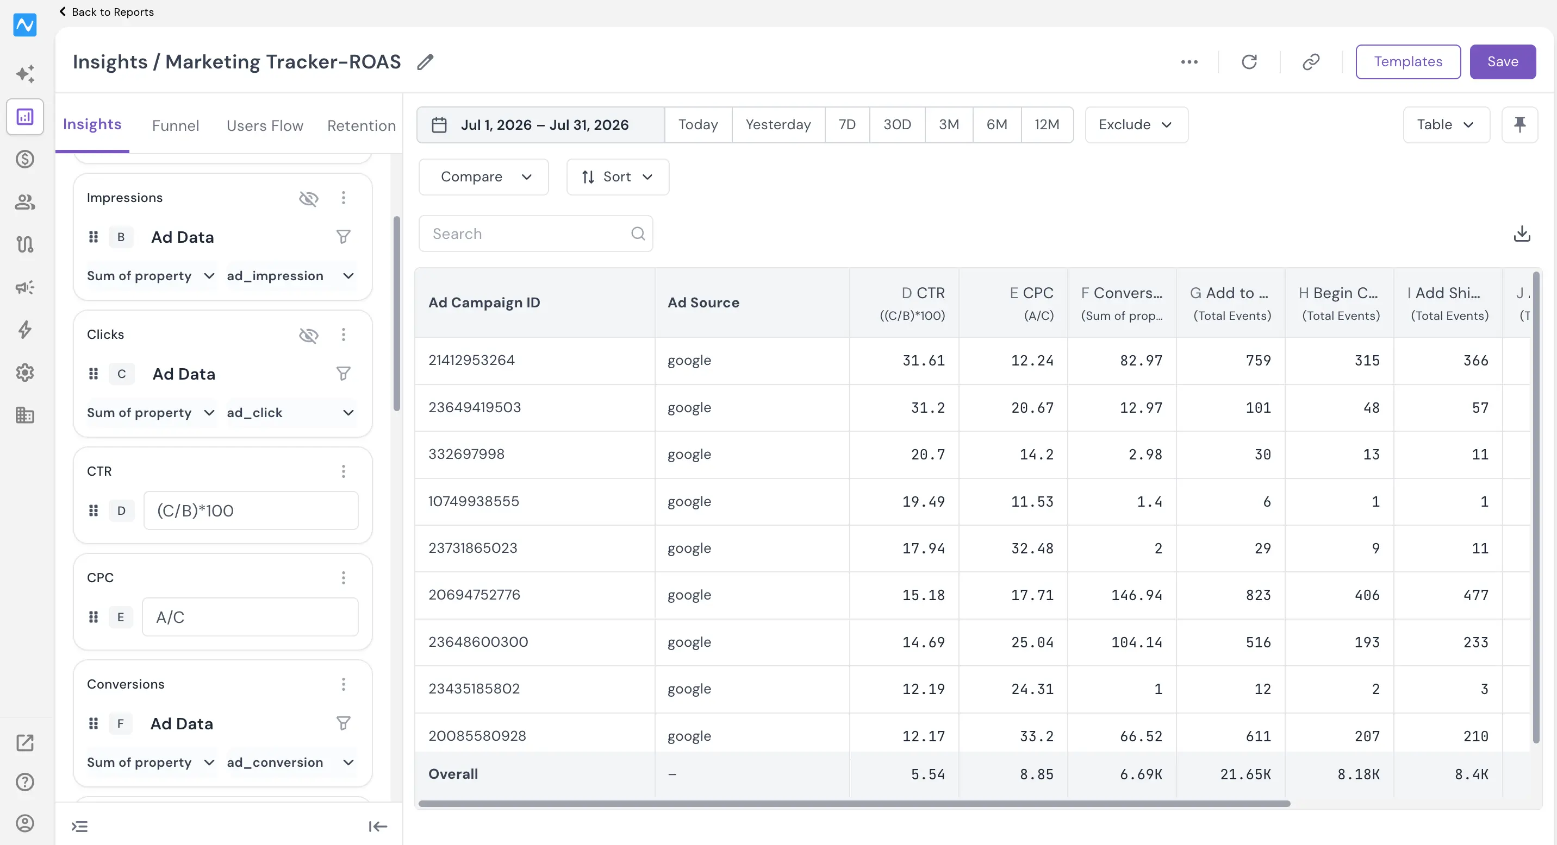Click the Ad Campaign ID column header
This screenshot has width=1557, height=845.
[535, 303]
